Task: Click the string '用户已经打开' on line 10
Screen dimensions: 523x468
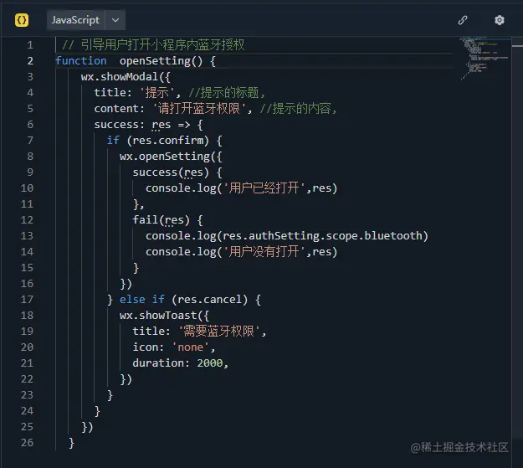Action: tap(264, 188)
